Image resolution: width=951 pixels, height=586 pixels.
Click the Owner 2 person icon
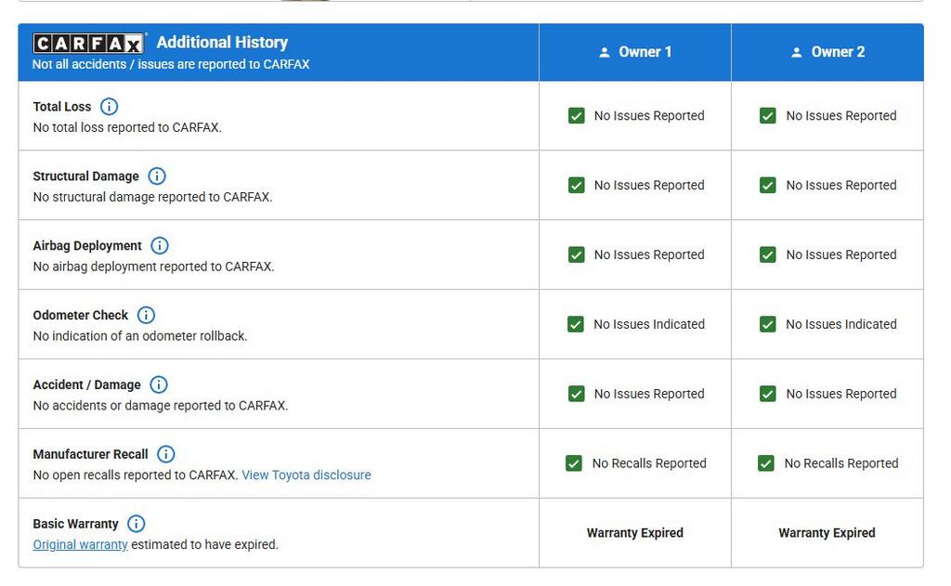point(797,53)
